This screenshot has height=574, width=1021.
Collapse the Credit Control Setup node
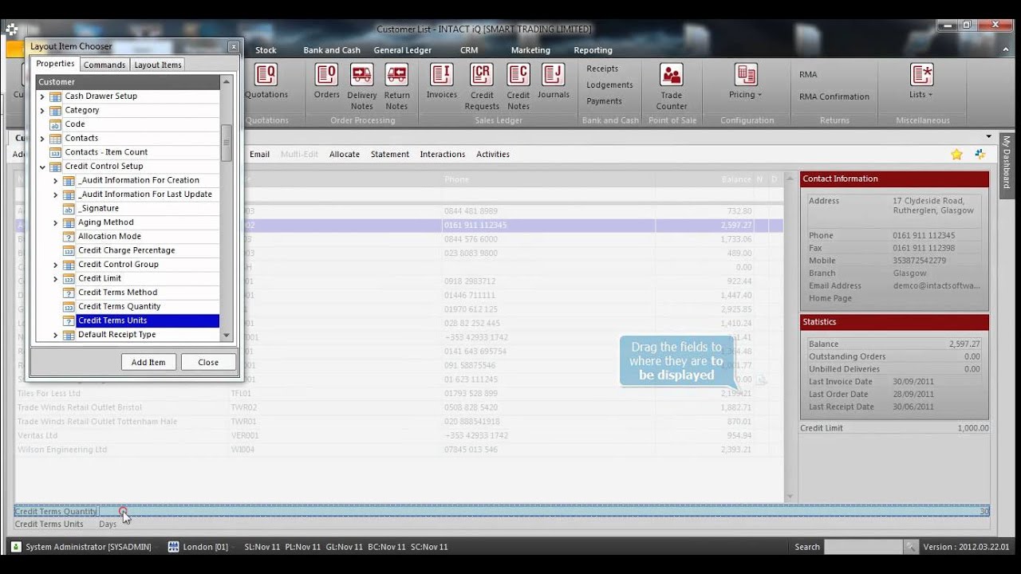point(42,167)
